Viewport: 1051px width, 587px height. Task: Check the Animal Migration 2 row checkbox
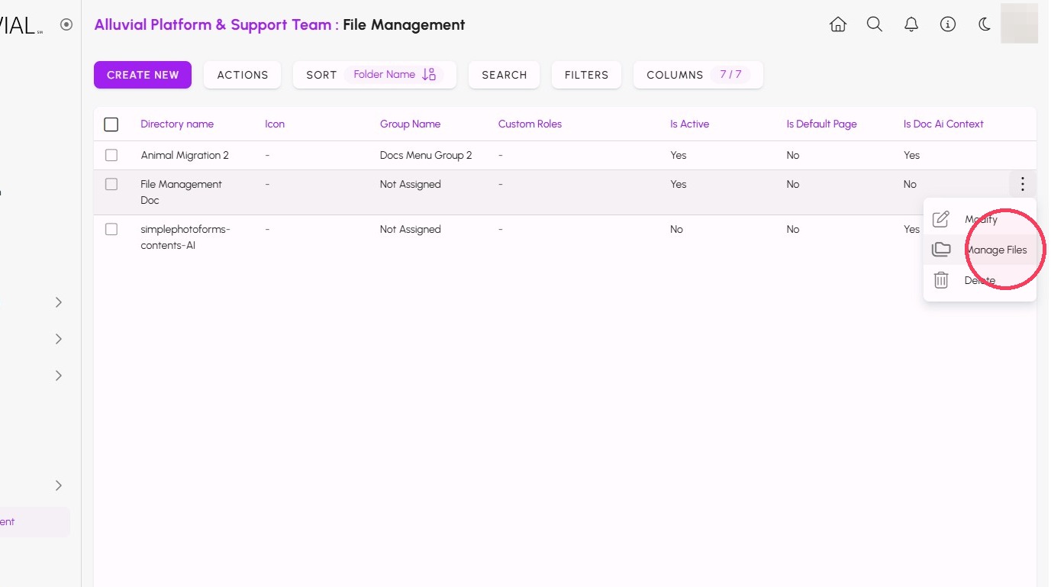coord(111,155)
